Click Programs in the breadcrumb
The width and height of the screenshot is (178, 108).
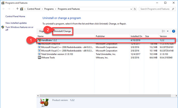49,9
